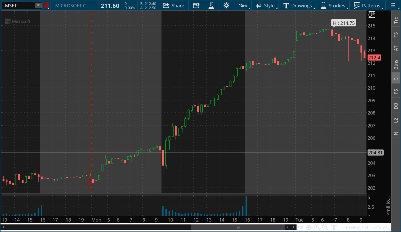Click the horizontal chart scrollbar thumb

238,227
